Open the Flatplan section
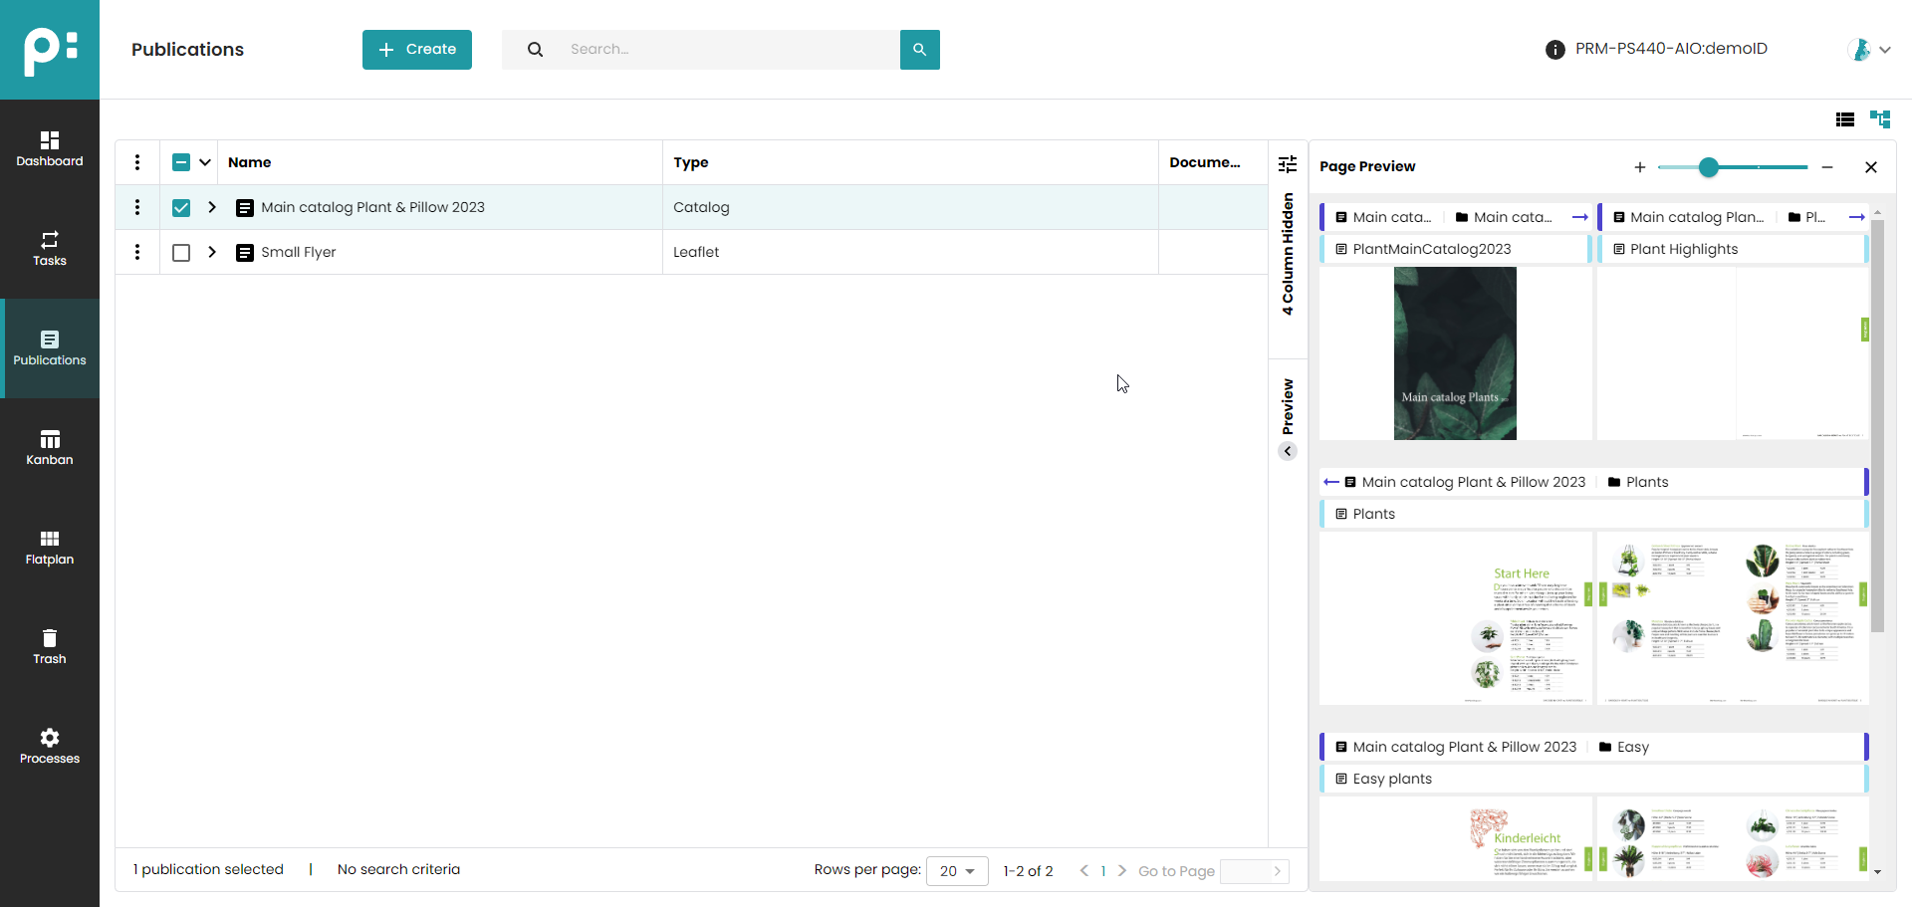 49,548
